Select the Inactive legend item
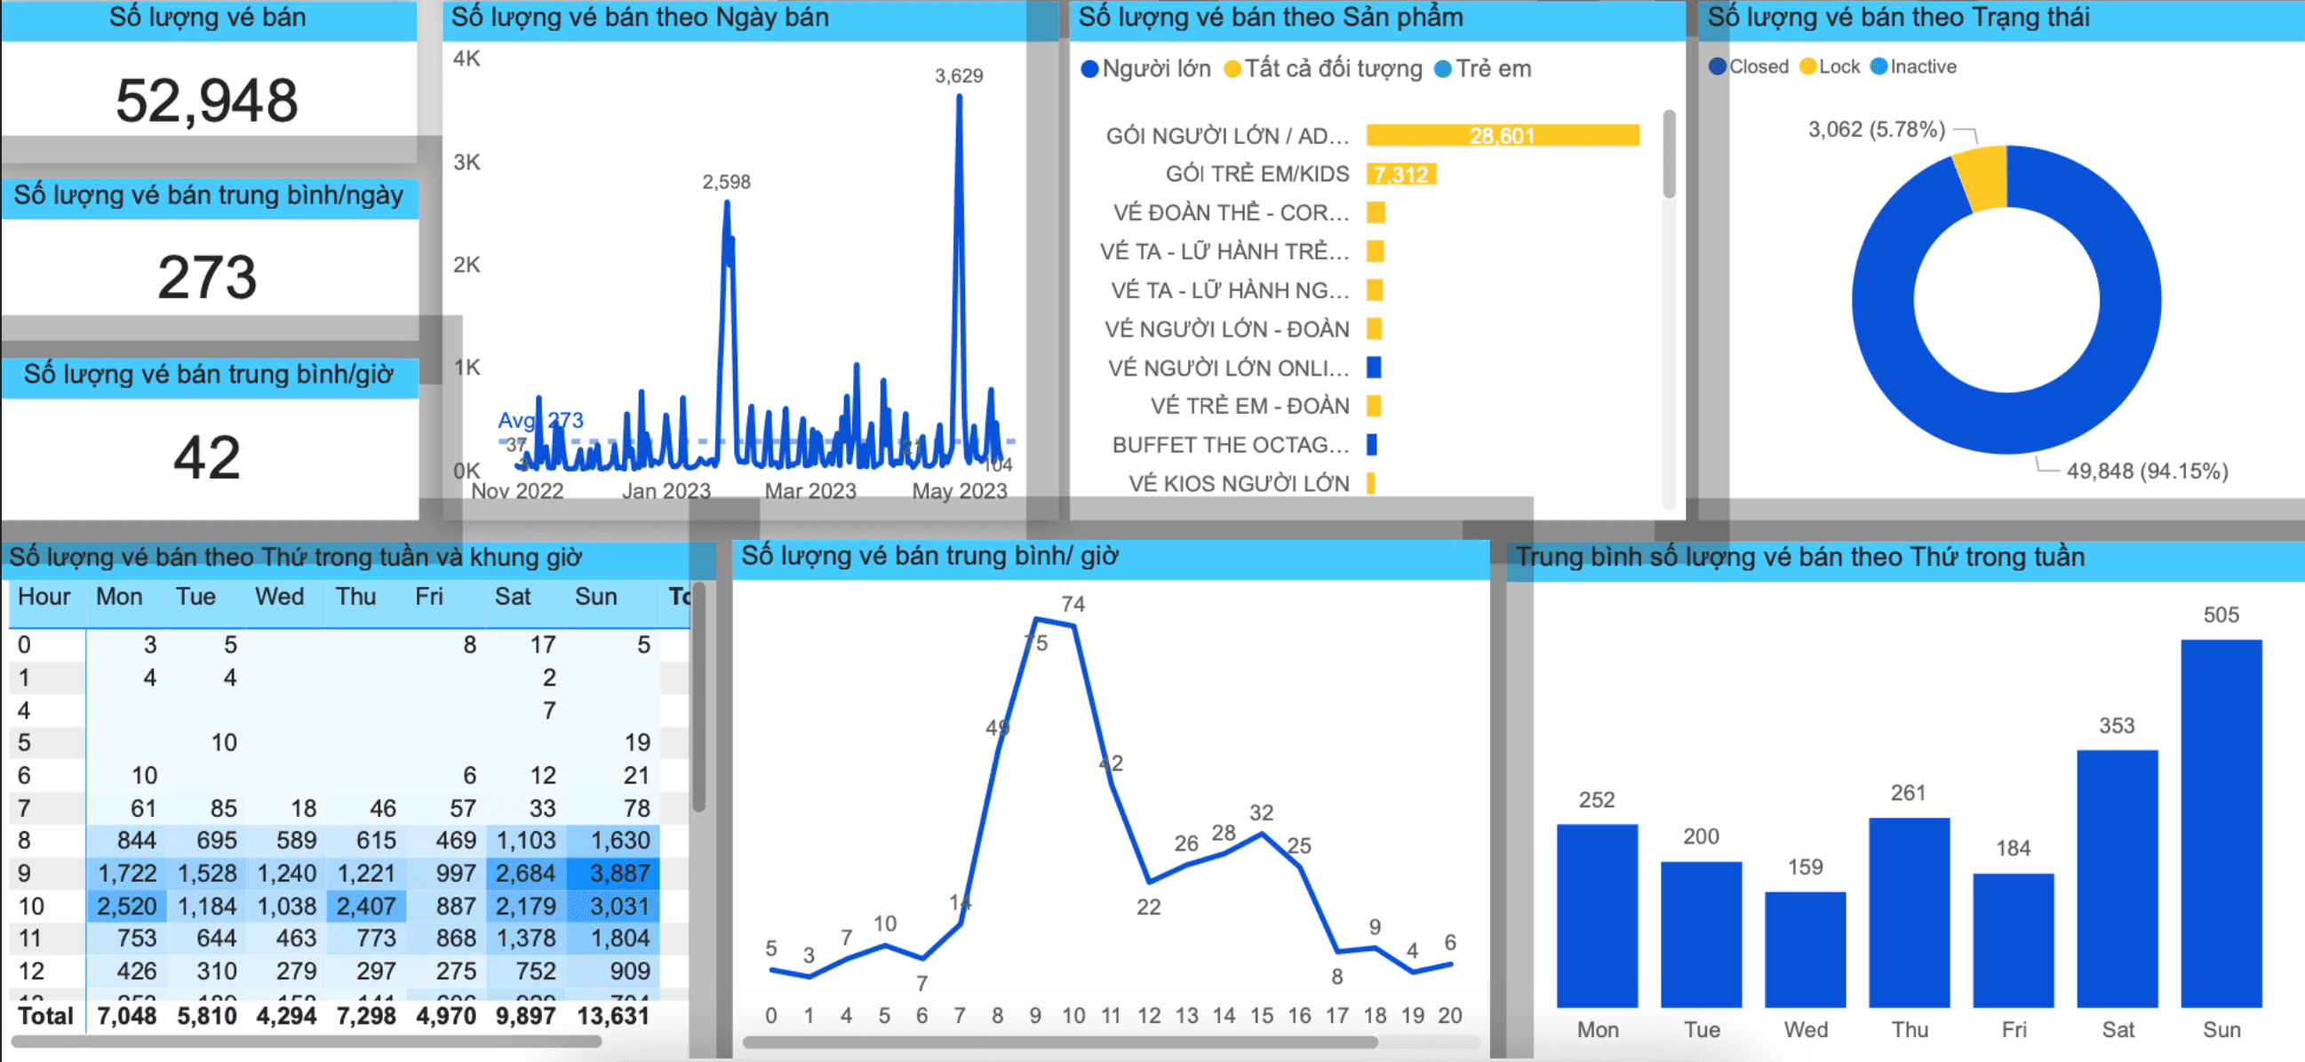This screenshot has height=1062, width=2305. tap(1913, 66)
